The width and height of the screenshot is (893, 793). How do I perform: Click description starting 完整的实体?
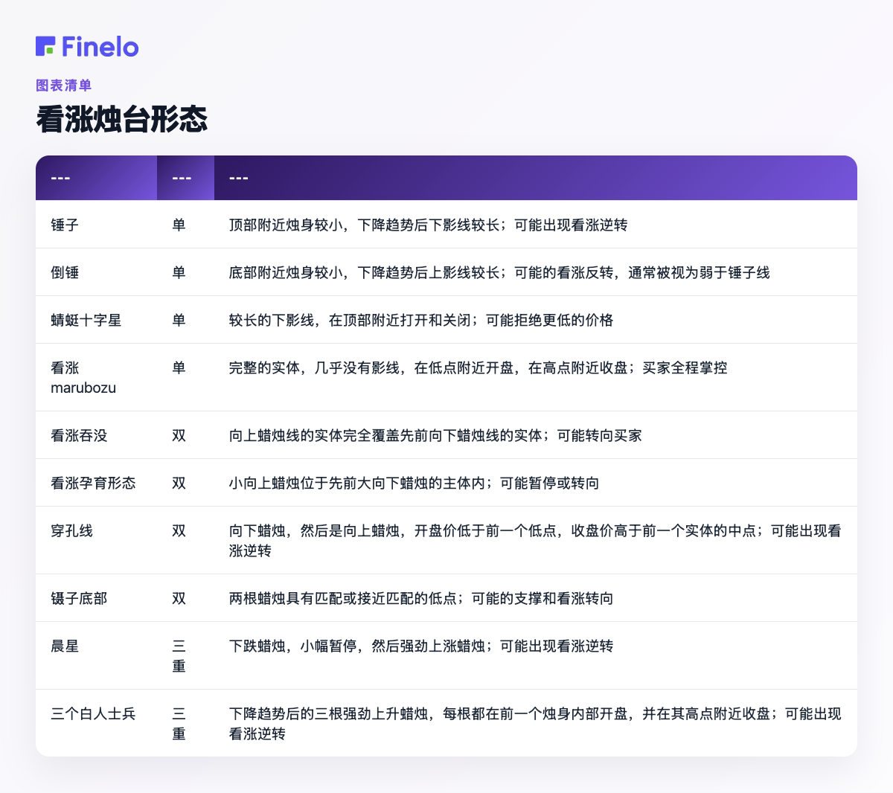coord(478,367)
